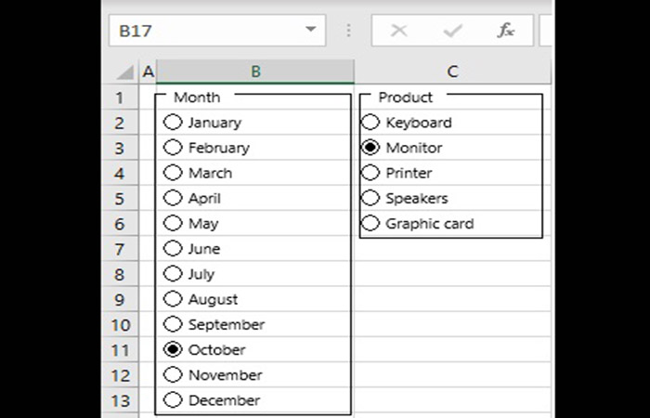Viewport: 650px width, 418px height.
Task: Select the Speakers radio button
Action: coord(370,198)
